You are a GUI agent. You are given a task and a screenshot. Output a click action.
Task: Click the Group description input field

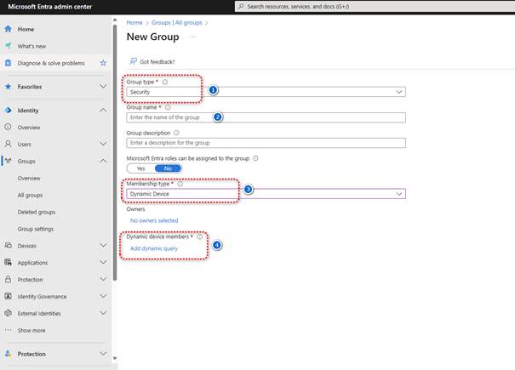tap(266, 143)
